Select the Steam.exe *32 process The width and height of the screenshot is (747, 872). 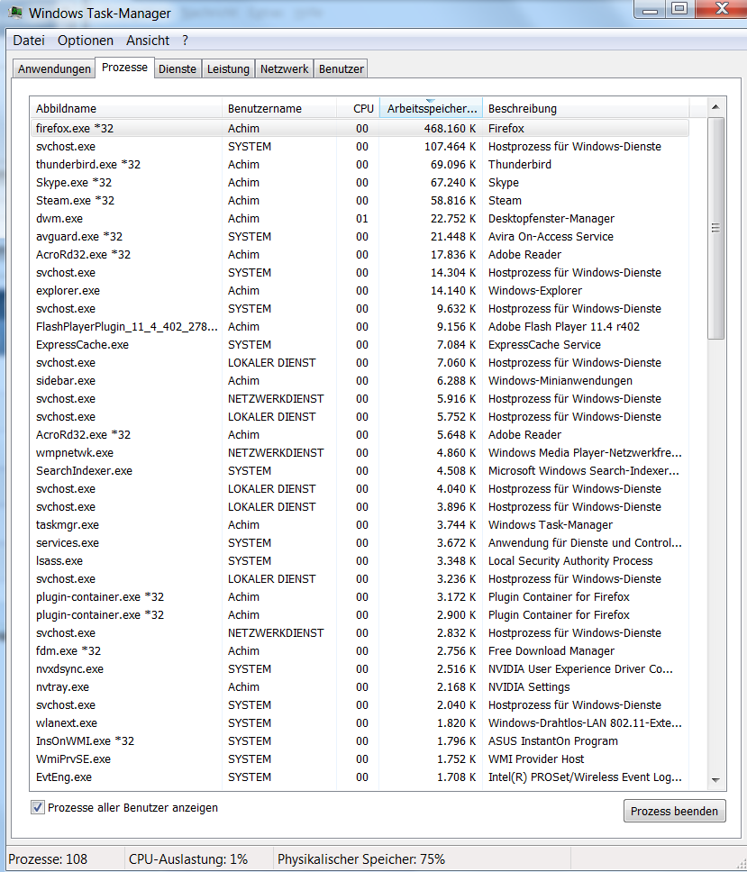click(x=360, y=200)
